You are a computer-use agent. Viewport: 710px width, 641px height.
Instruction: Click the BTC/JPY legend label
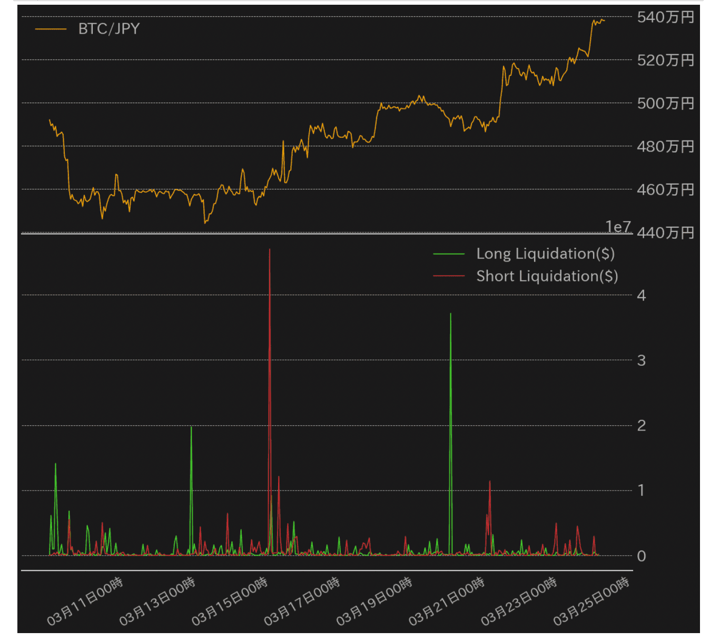click(x=109, y=29)
